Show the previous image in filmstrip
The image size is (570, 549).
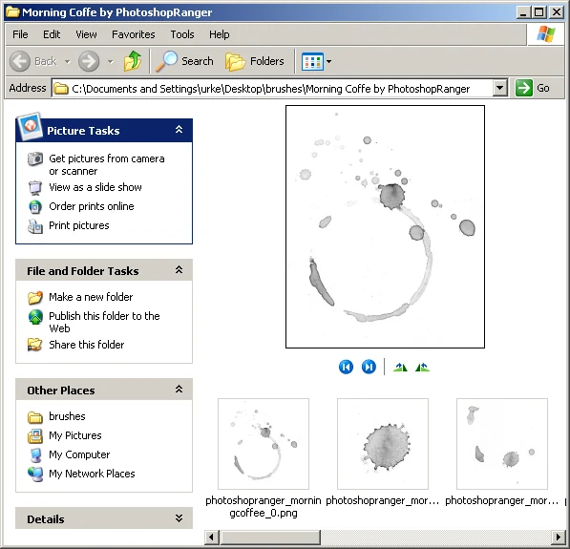[346, 367]
